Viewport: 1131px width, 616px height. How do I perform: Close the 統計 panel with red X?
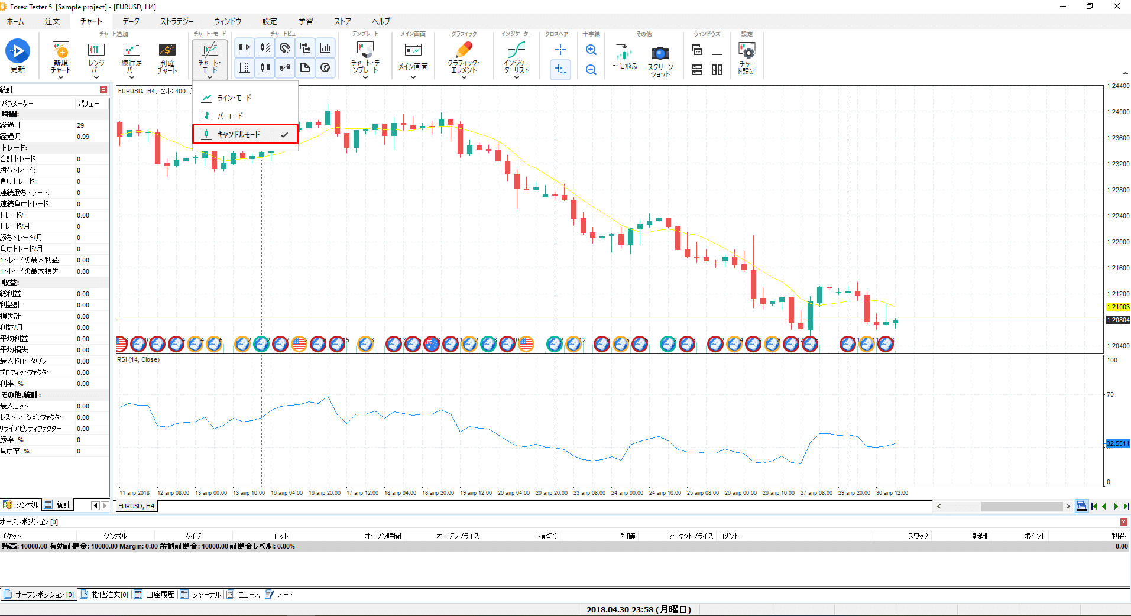(103, 90)
